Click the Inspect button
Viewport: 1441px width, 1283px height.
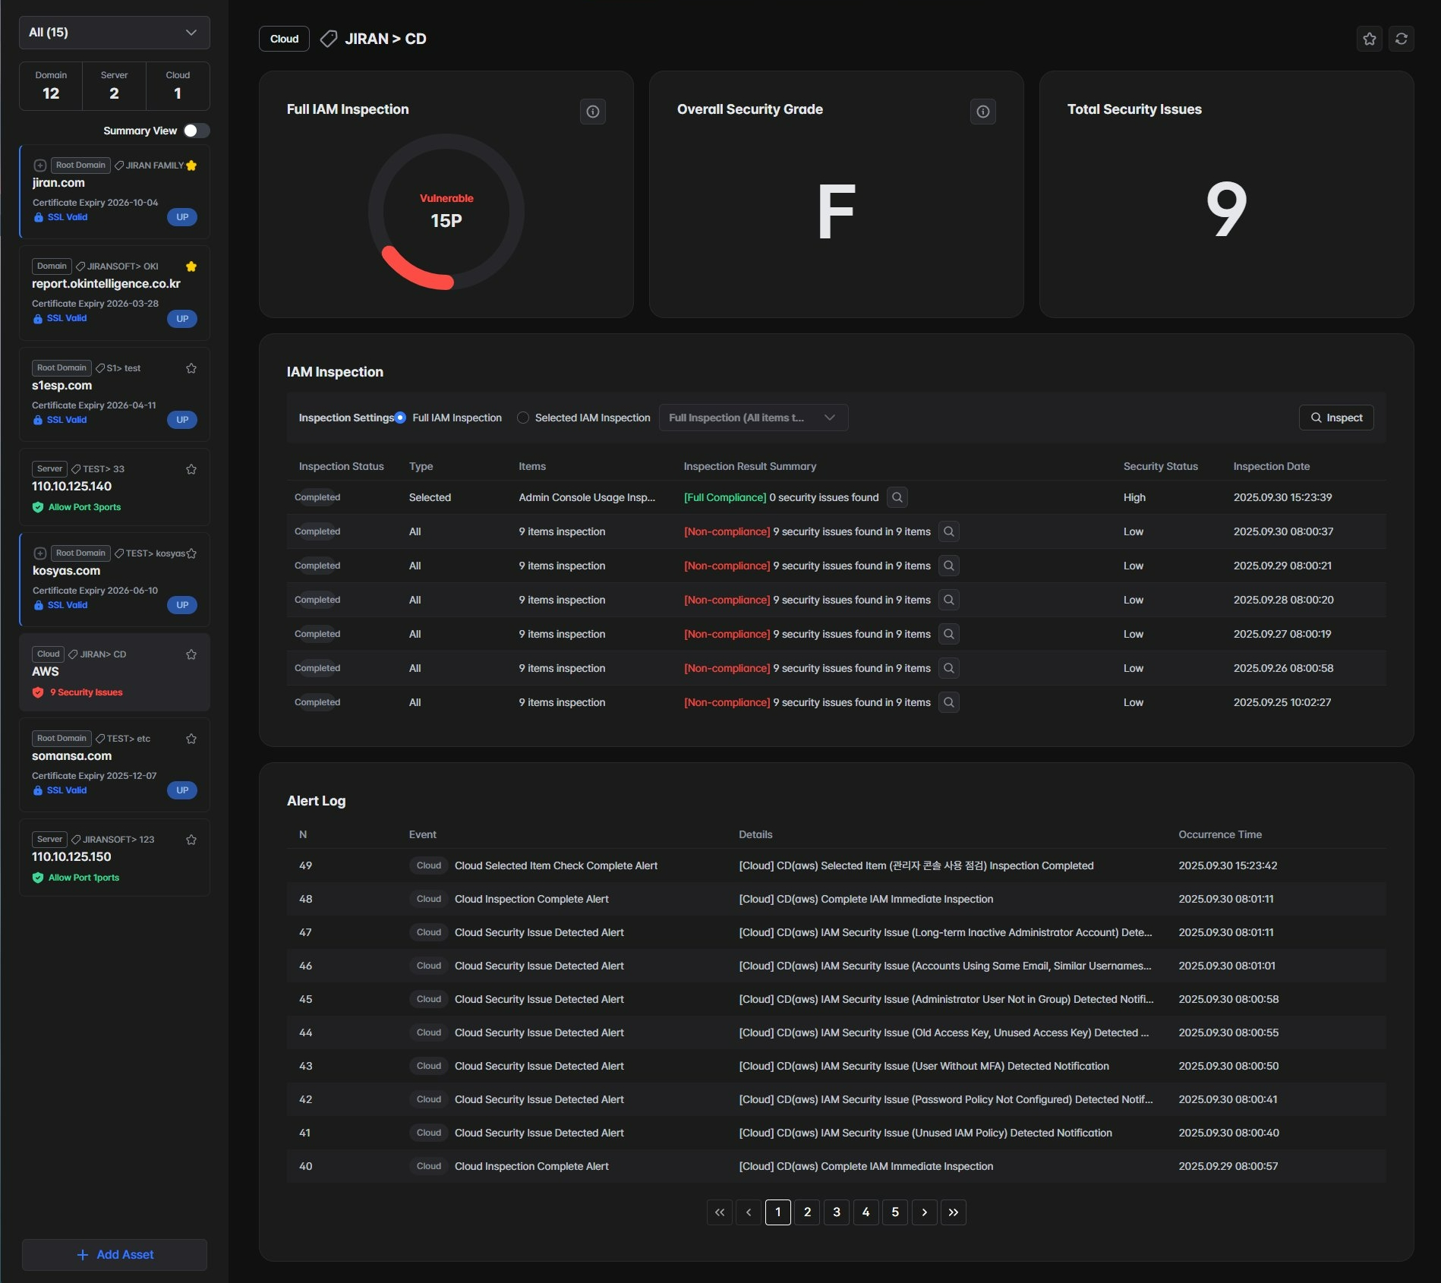click(1335, 418)
